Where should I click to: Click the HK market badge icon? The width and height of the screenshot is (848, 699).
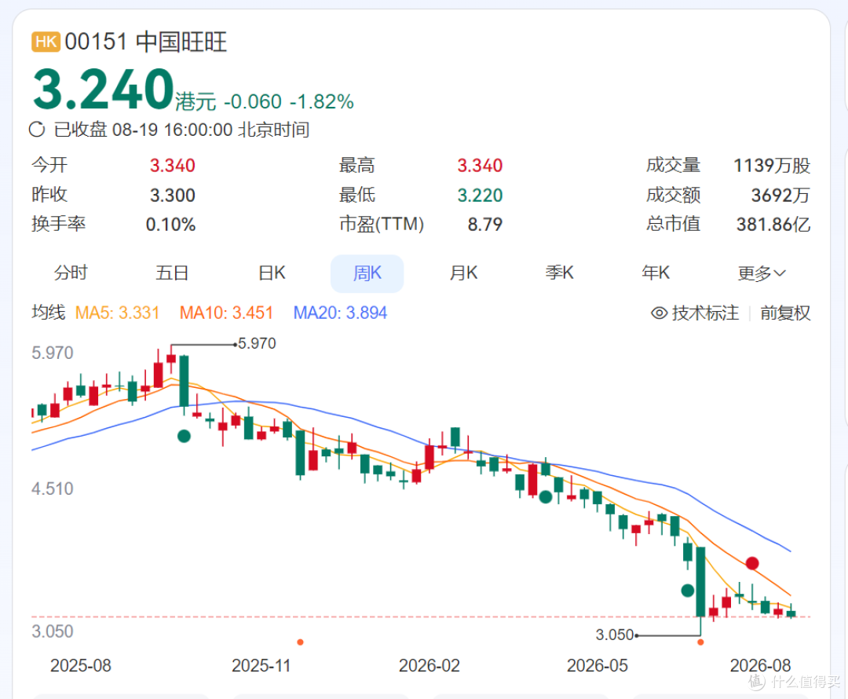coord(46,42)
